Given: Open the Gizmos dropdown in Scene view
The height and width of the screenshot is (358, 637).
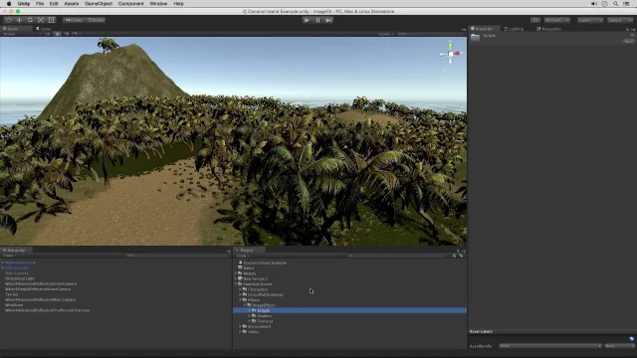Looking at the screenshot, I should point(386,34).
